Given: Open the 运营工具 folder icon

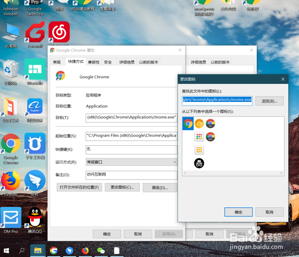Looking at the screenshot, I should point(11,110).
